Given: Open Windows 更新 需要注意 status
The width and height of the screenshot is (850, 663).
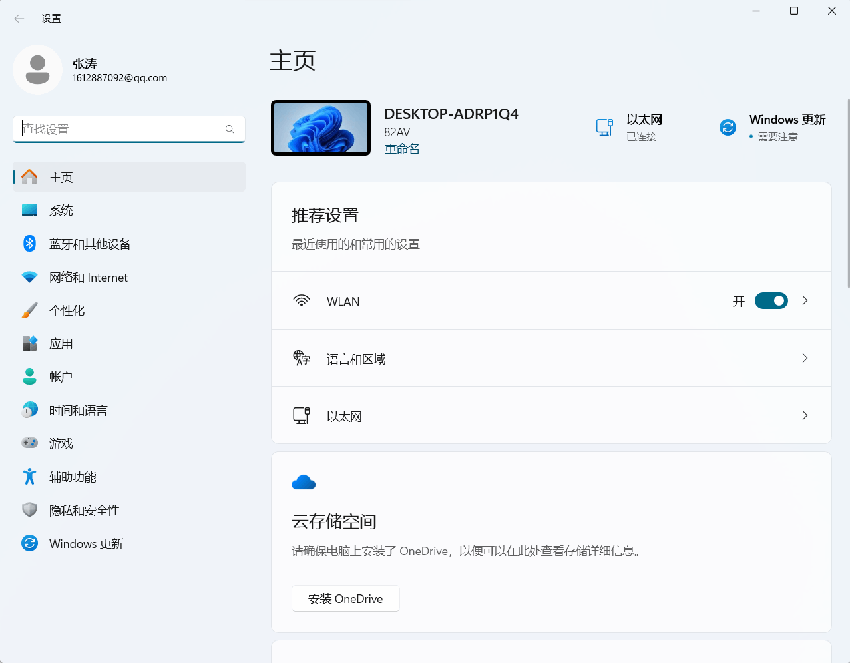Looking at the screenshot, I should click(772, 127).
